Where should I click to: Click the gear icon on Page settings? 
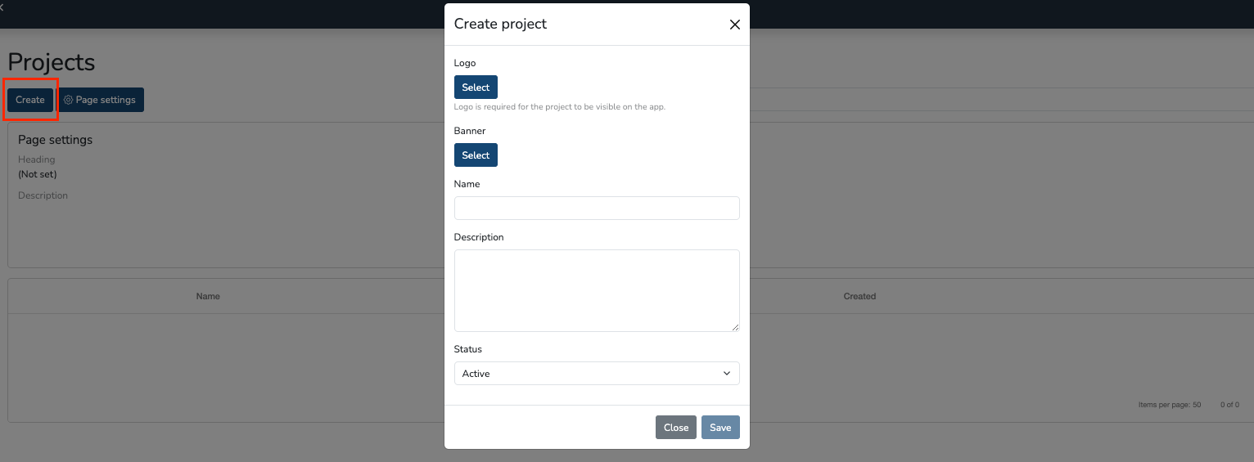coord(69,100)
